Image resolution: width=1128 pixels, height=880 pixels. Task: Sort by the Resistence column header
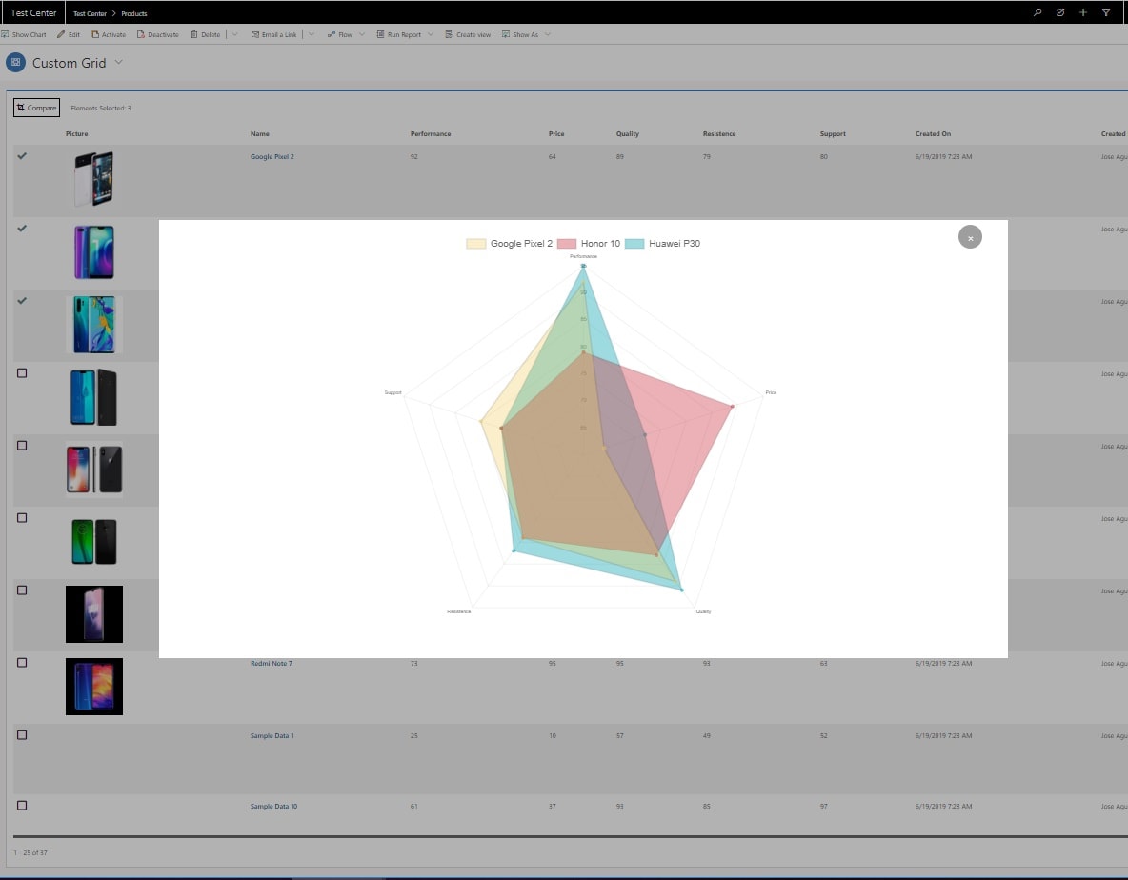(x=718, y=133)
